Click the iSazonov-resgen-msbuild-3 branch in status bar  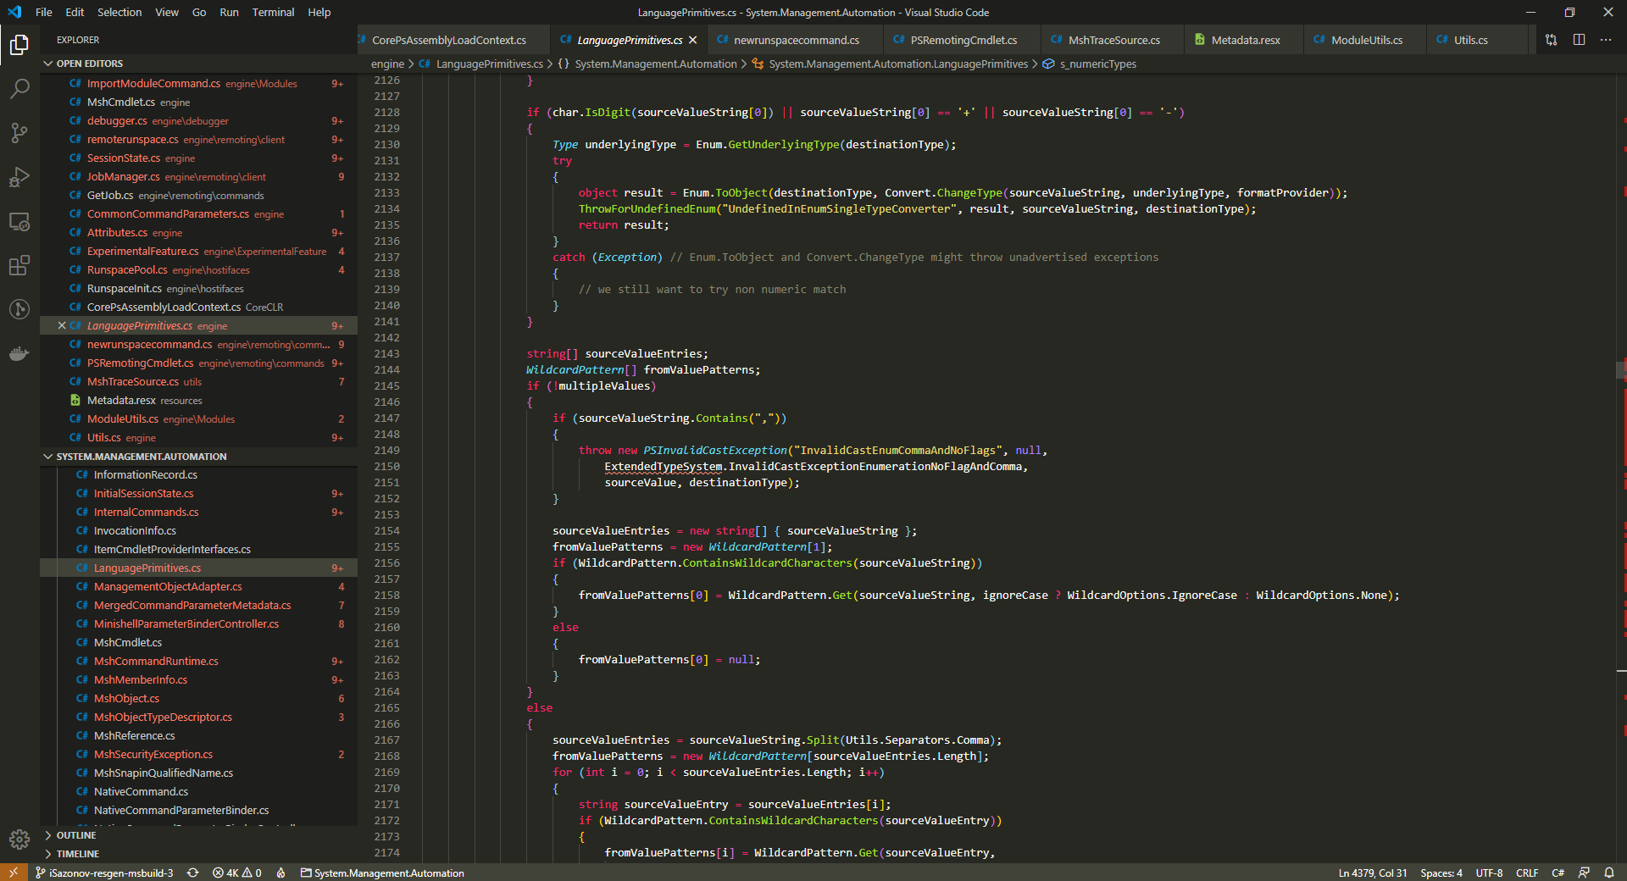coord(104,873)
